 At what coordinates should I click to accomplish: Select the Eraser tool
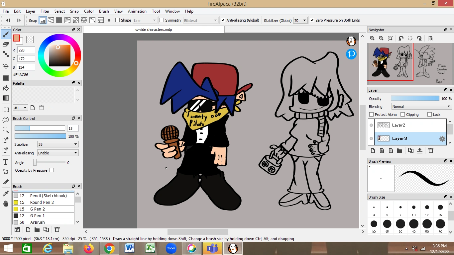pyautogui.click(x=5, y=43)
